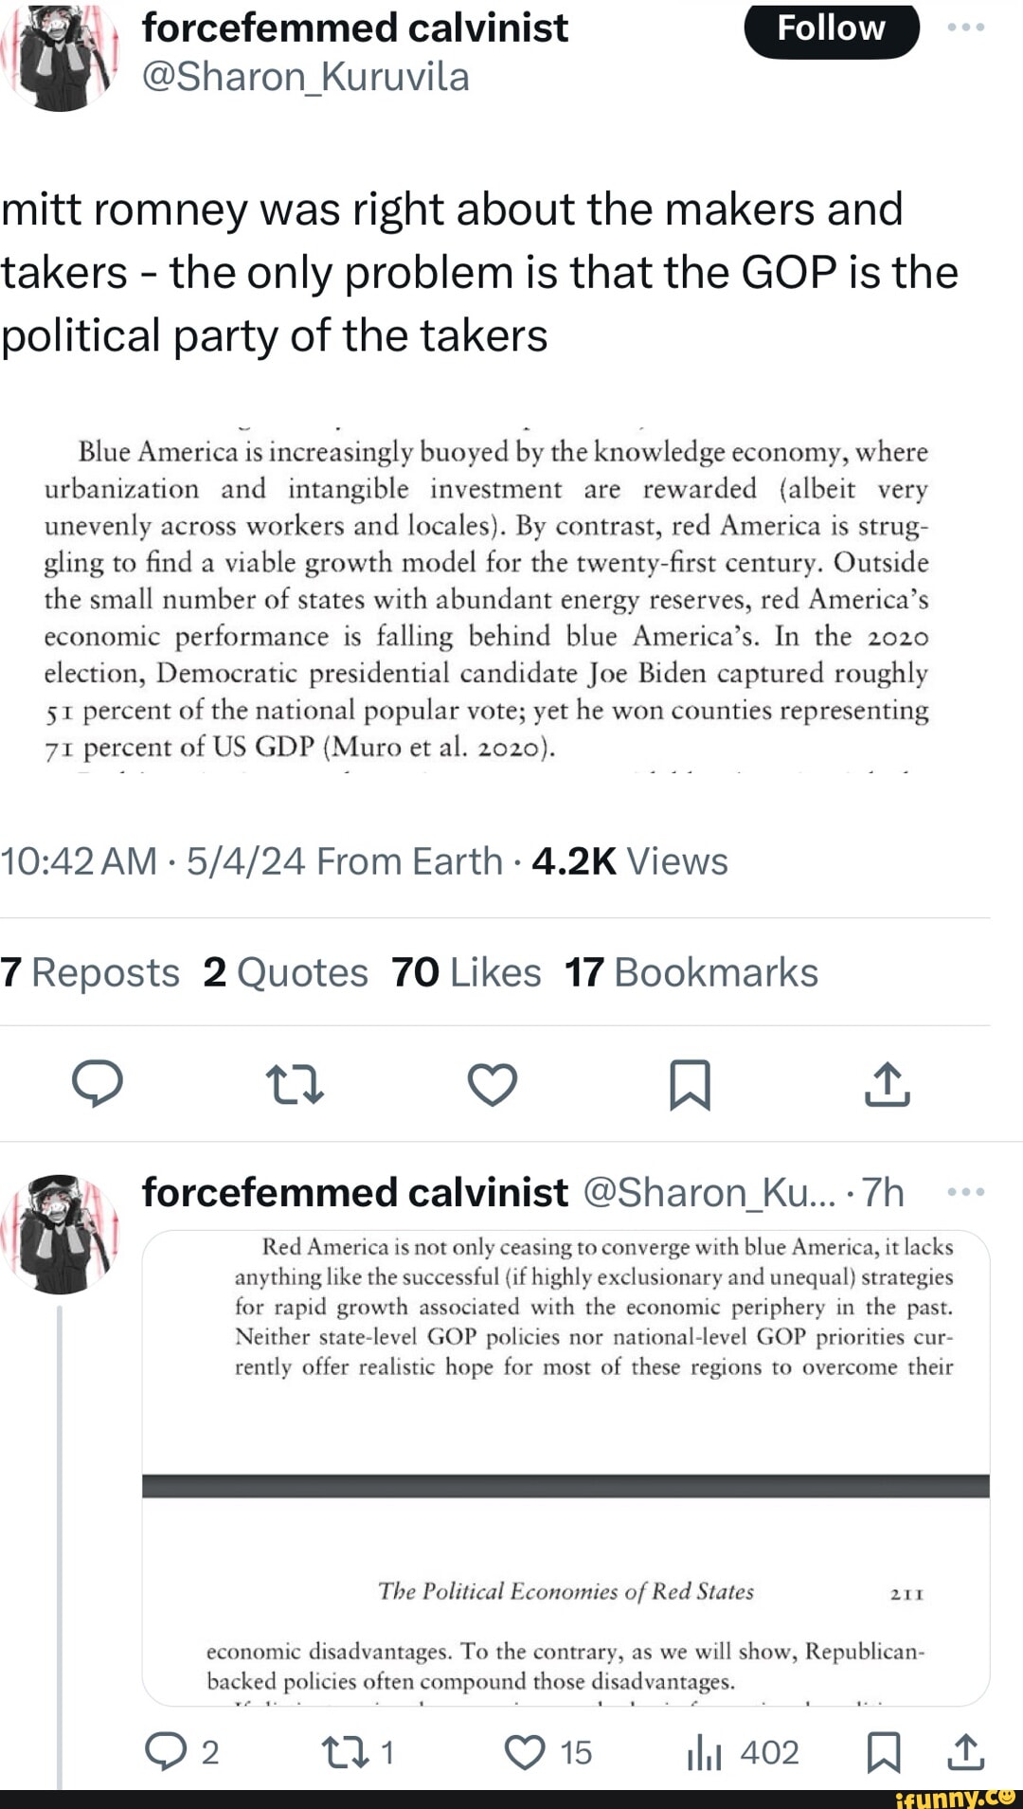Click the Follow button
The width and height of the screenshot is (1023, 1809).
pyautogui.click(x=831, y=29)
